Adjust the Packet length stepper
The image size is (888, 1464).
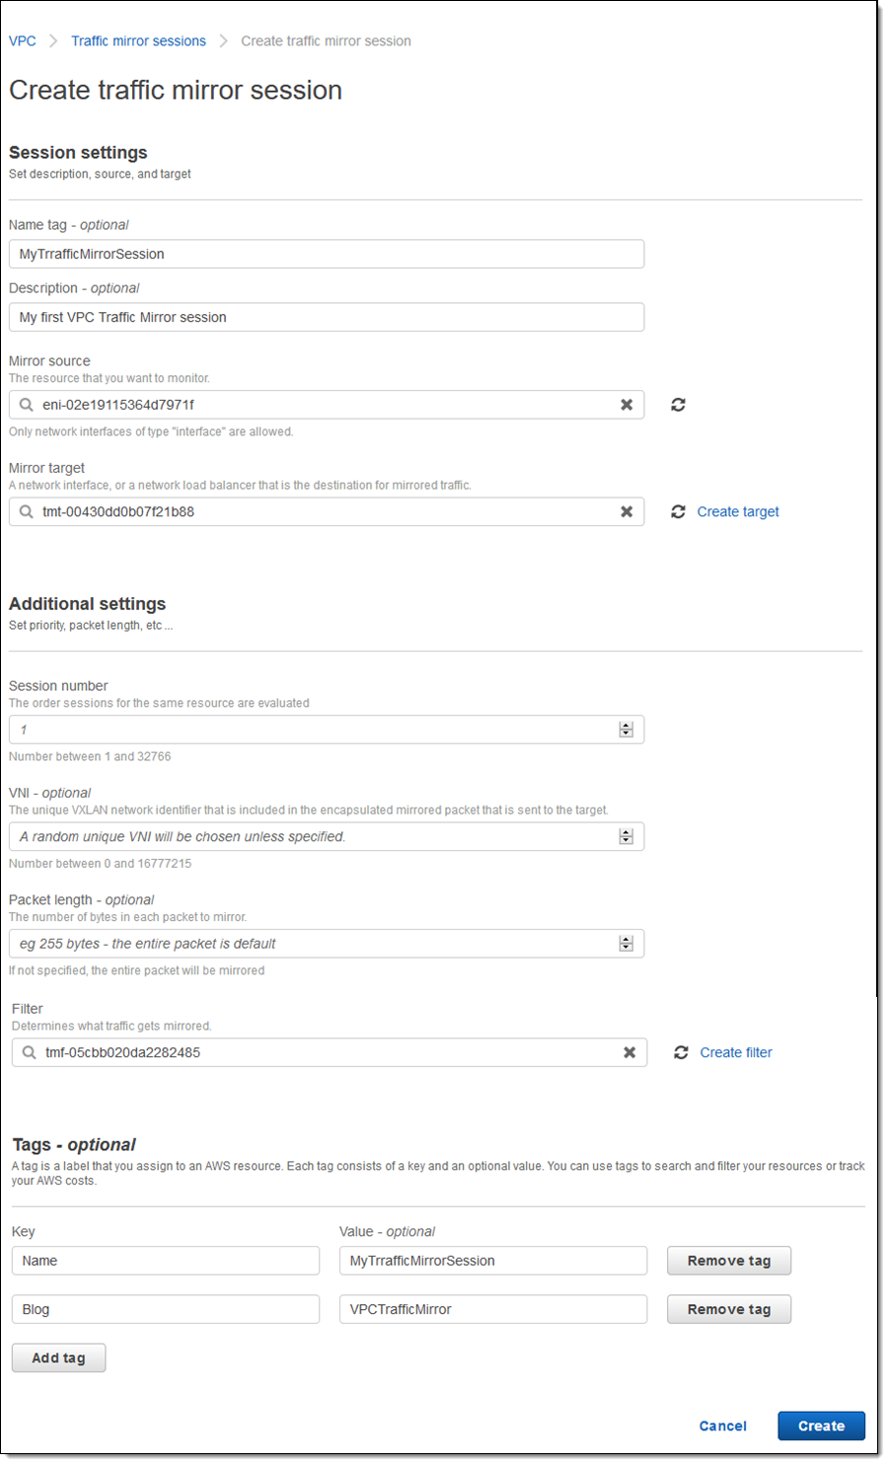coord(626,944)
